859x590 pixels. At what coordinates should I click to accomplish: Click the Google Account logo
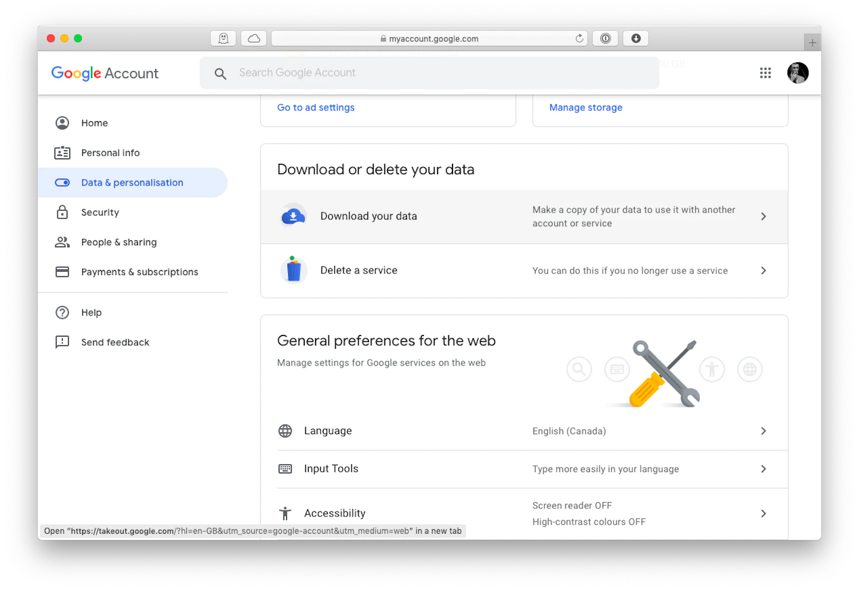(x=105, y=73)
